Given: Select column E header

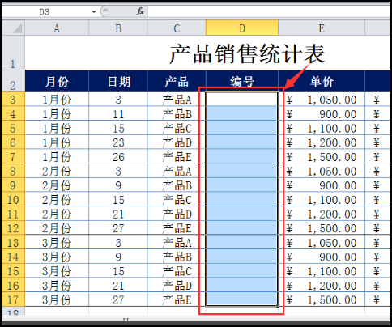Looking at the screenshot, I should pyautogui.click(x=322, y=28).
